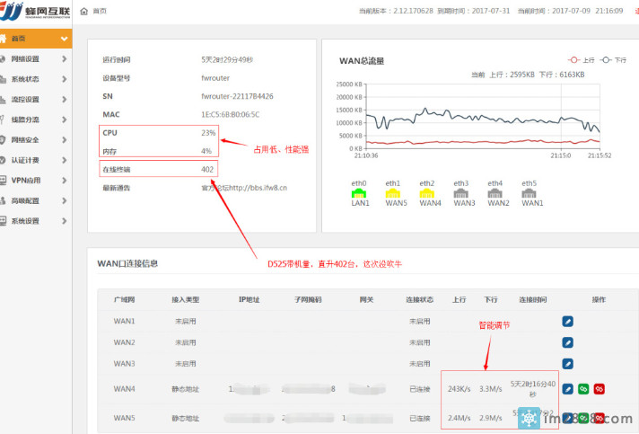Click the eth0 LAN1 green port icon
The width and height of the screenshot is (639, 434).
click(x=359, y=192)
